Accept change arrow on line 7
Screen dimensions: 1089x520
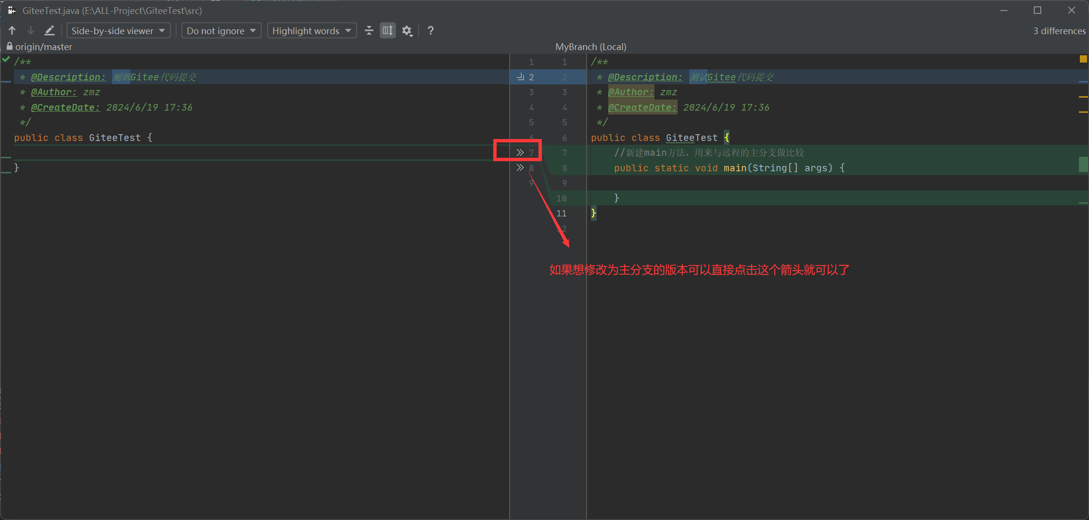pos(520,152)
